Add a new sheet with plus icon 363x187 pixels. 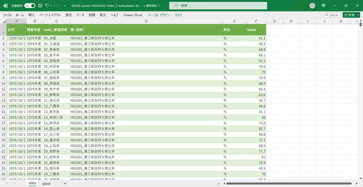(x=65, y=183)
